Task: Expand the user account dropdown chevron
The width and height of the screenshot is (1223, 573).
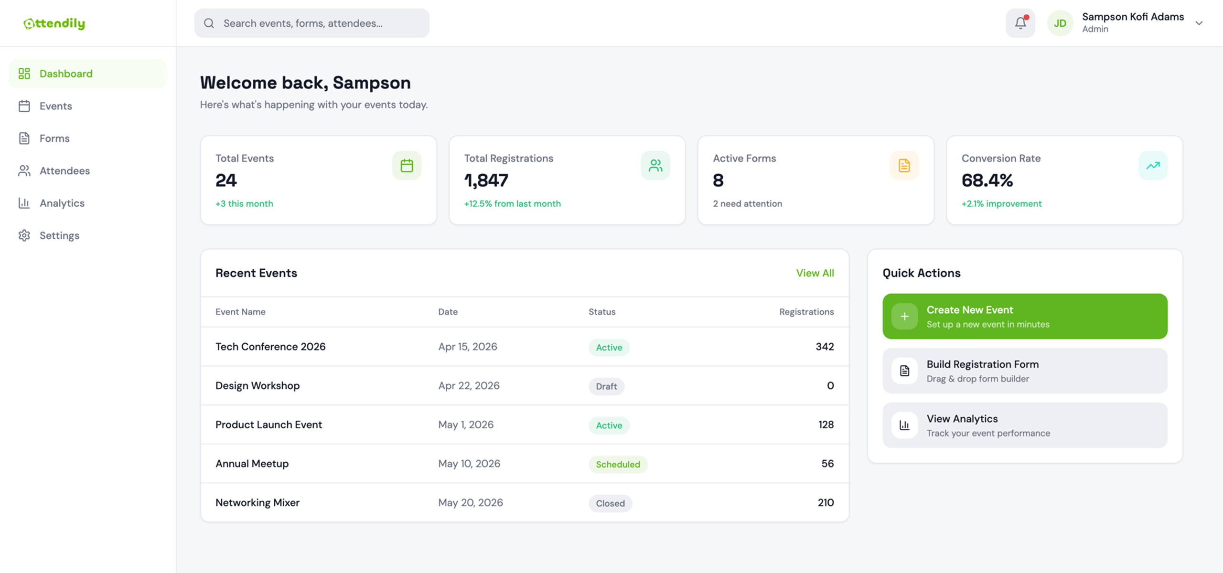Action: tap(1199, 23)
